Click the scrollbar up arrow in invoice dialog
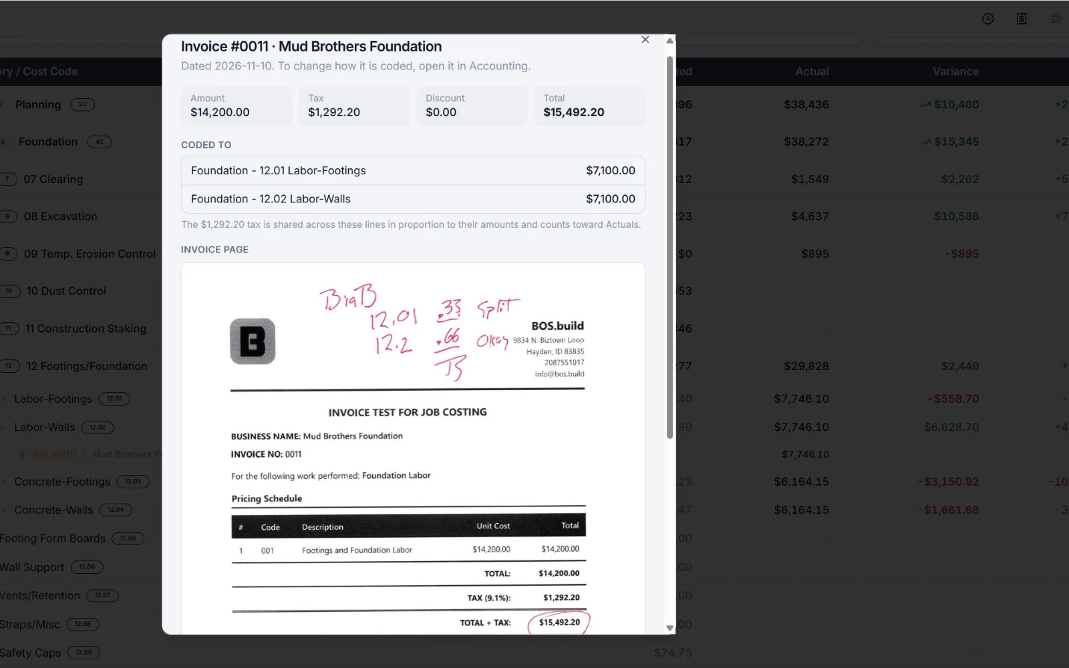 point(669,41)
